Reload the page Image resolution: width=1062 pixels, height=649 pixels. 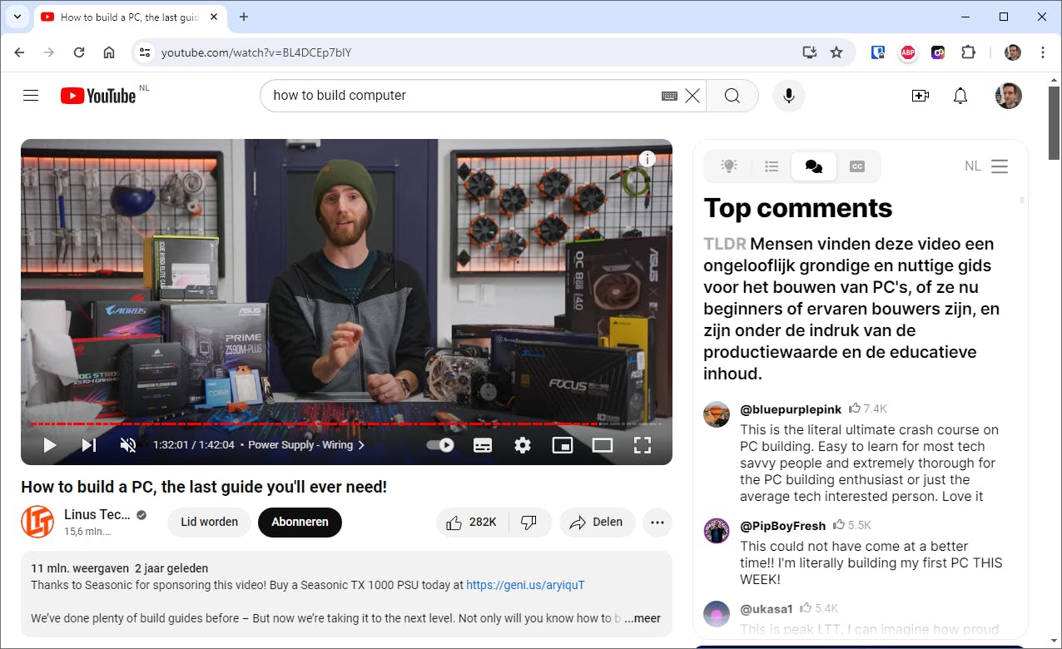79,52
